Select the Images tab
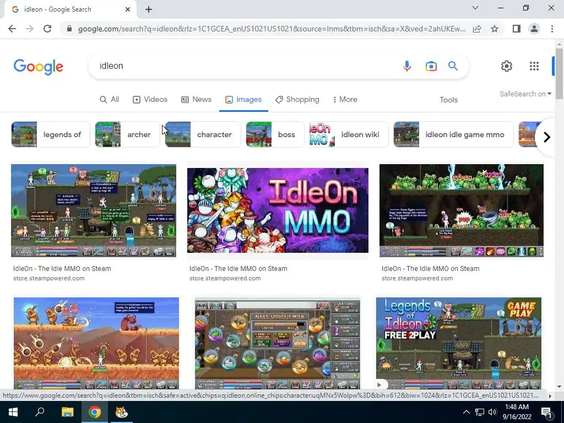This screenshot has height=423, width=564. pos(243,100)
